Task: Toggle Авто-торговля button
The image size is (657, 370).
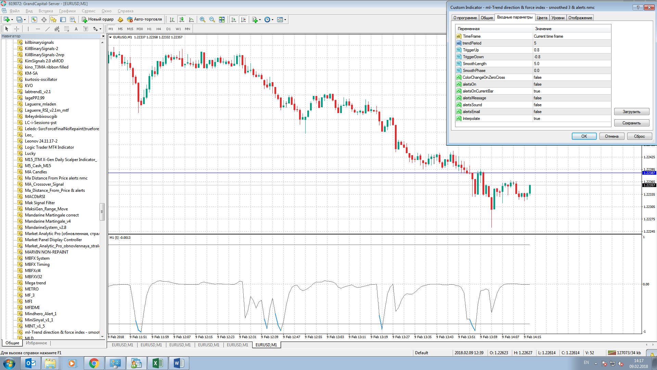Action: (x=144, y=20)
